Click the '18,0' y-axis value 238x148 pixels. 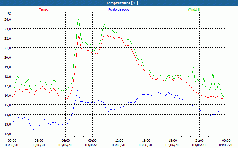(x=8, y=77)
